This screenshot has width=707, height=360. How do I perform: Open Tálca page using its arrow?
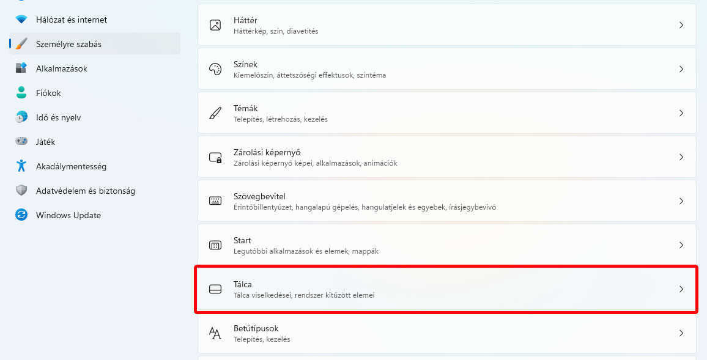point(681,289)
